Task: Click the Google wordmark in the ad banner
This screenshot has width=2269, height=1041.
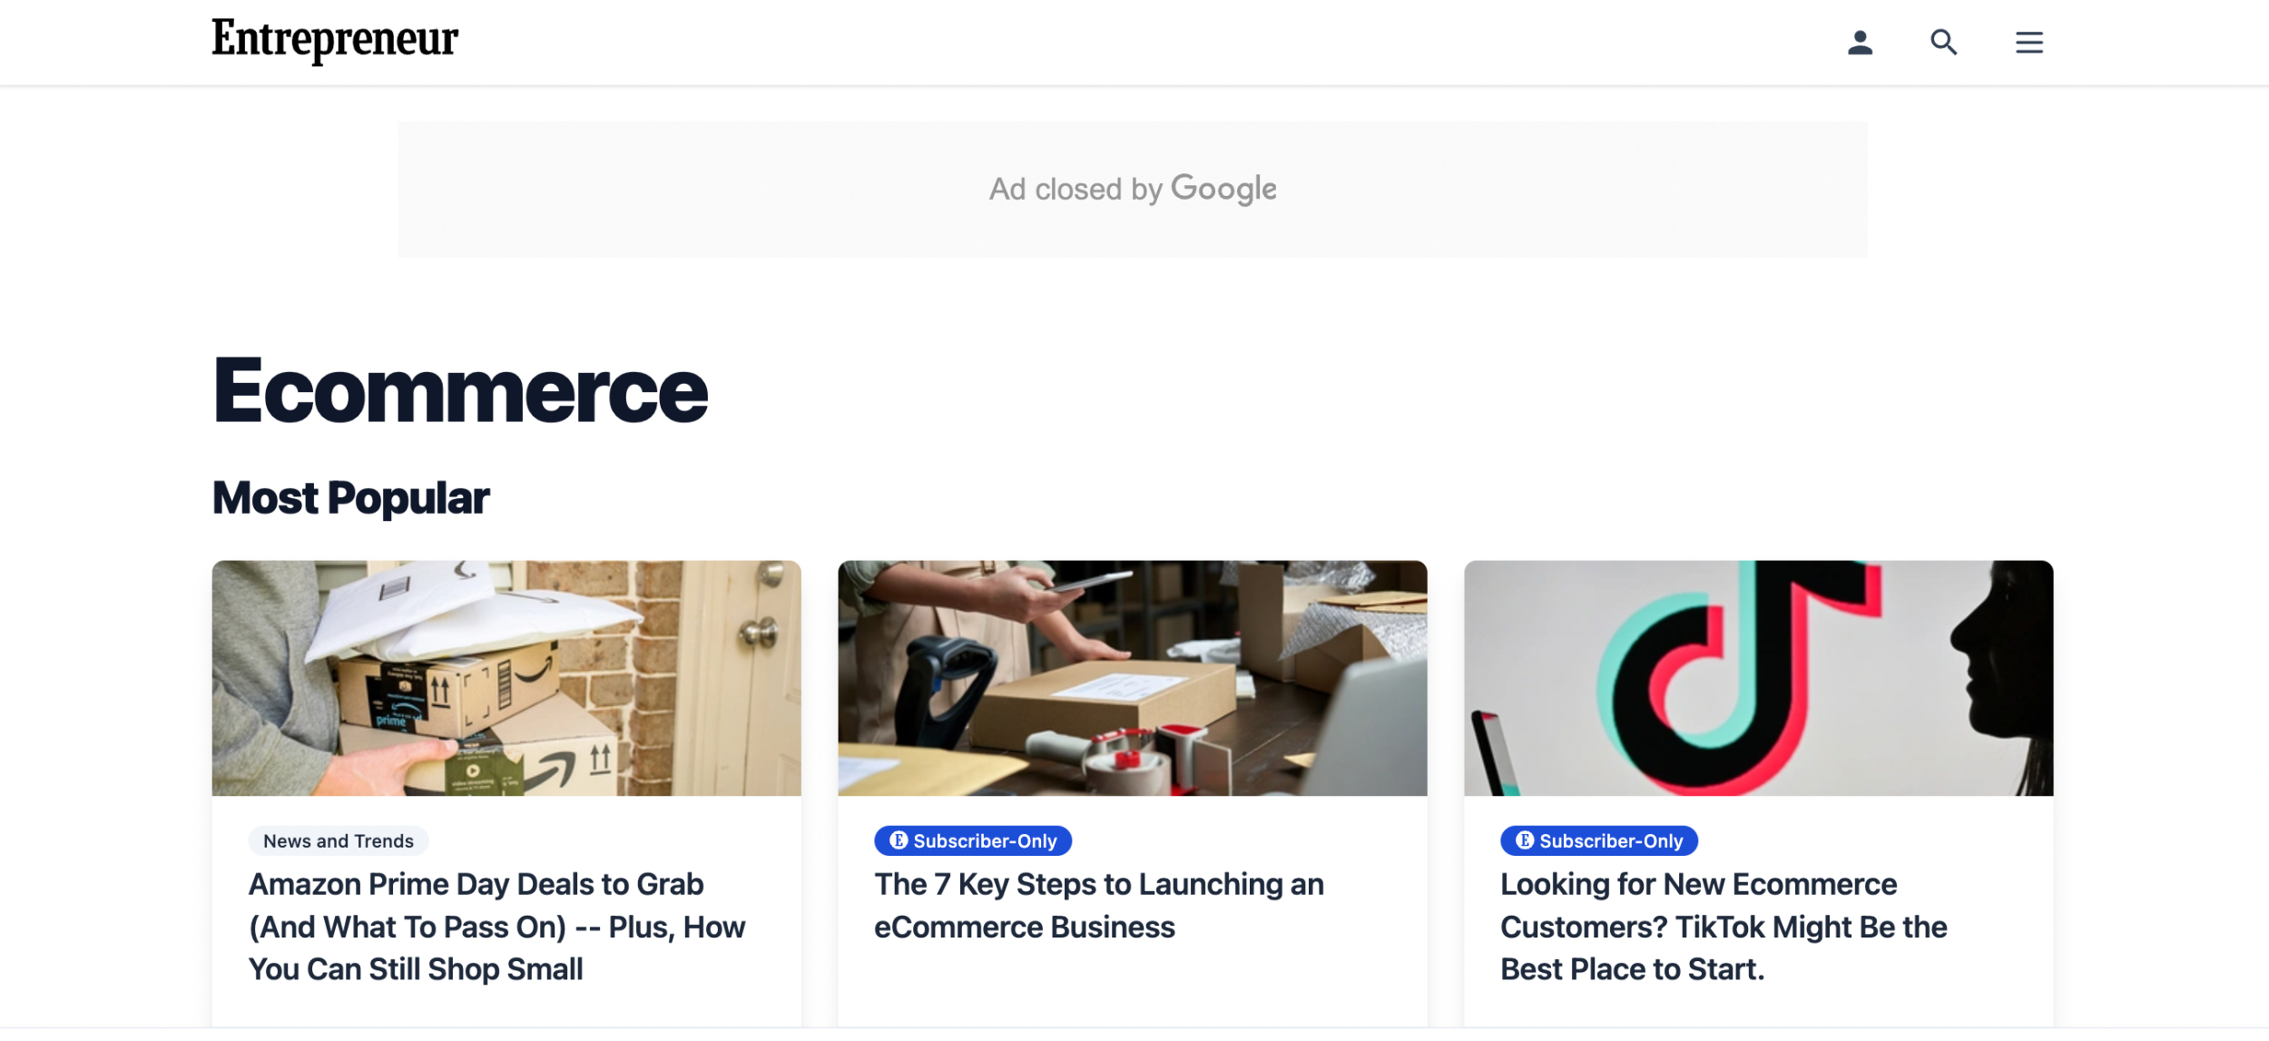Action: 1223,189
